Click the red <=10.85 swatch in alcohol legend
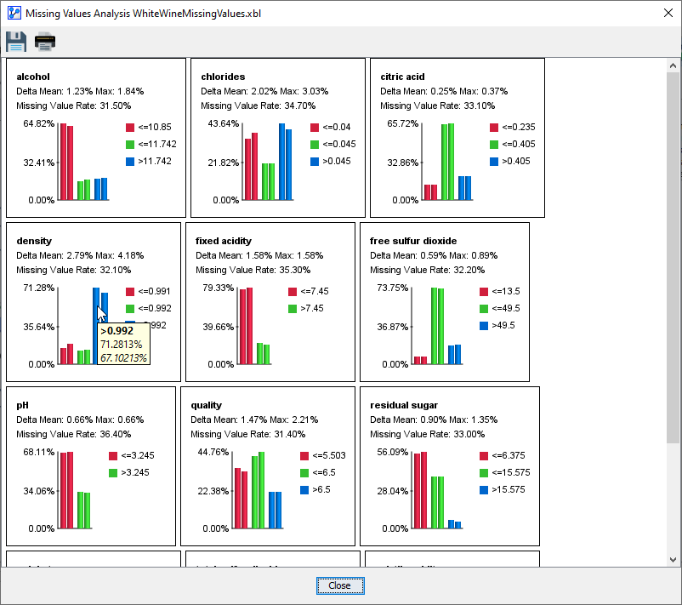Image resolution: width=682 pixels, height=605 pixels. 130,128
